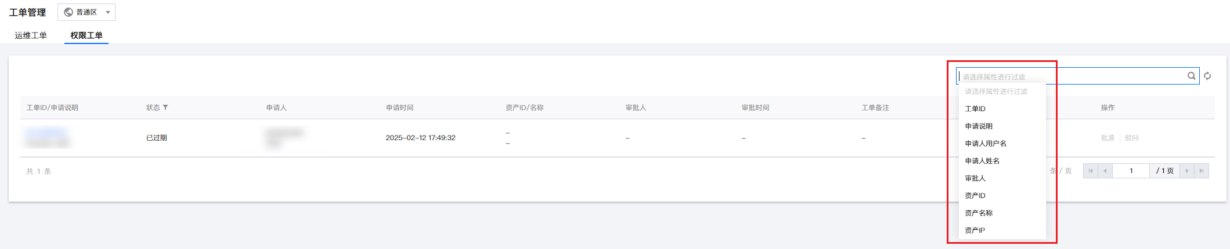Click the 状态 column filter icon

tap(165, 107)
